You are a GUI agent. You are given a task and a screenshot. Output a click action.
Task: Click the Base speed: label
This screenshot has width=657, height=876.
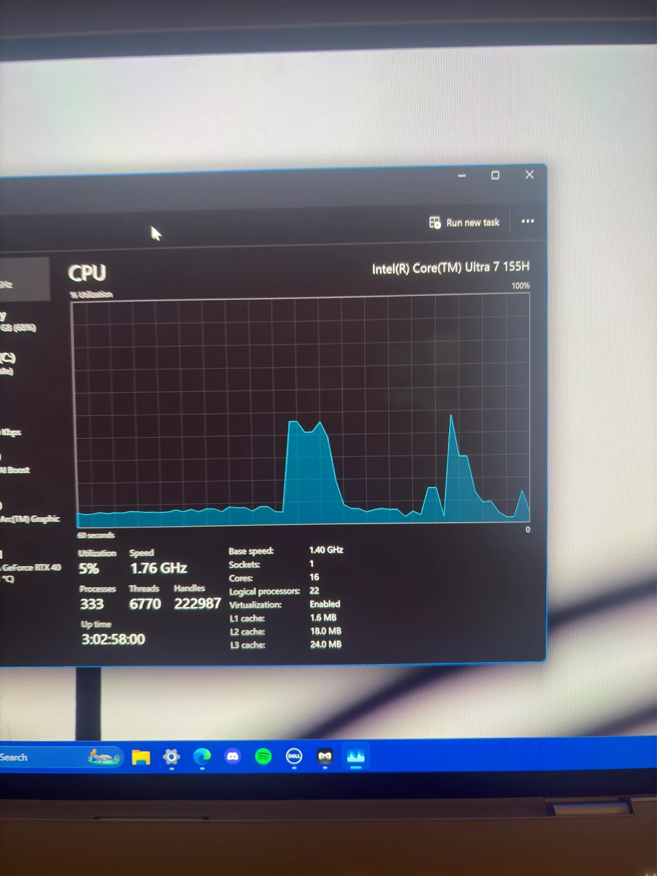pyautogui.click(x=251, y=551)
